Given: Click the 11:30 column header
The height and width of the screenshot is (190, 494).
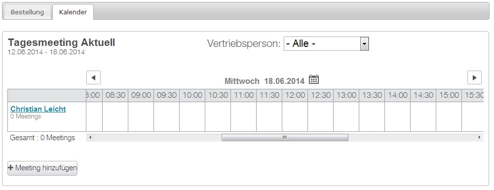Looking at the screenshot, I should pyautogui.click(x=269, y=95).
